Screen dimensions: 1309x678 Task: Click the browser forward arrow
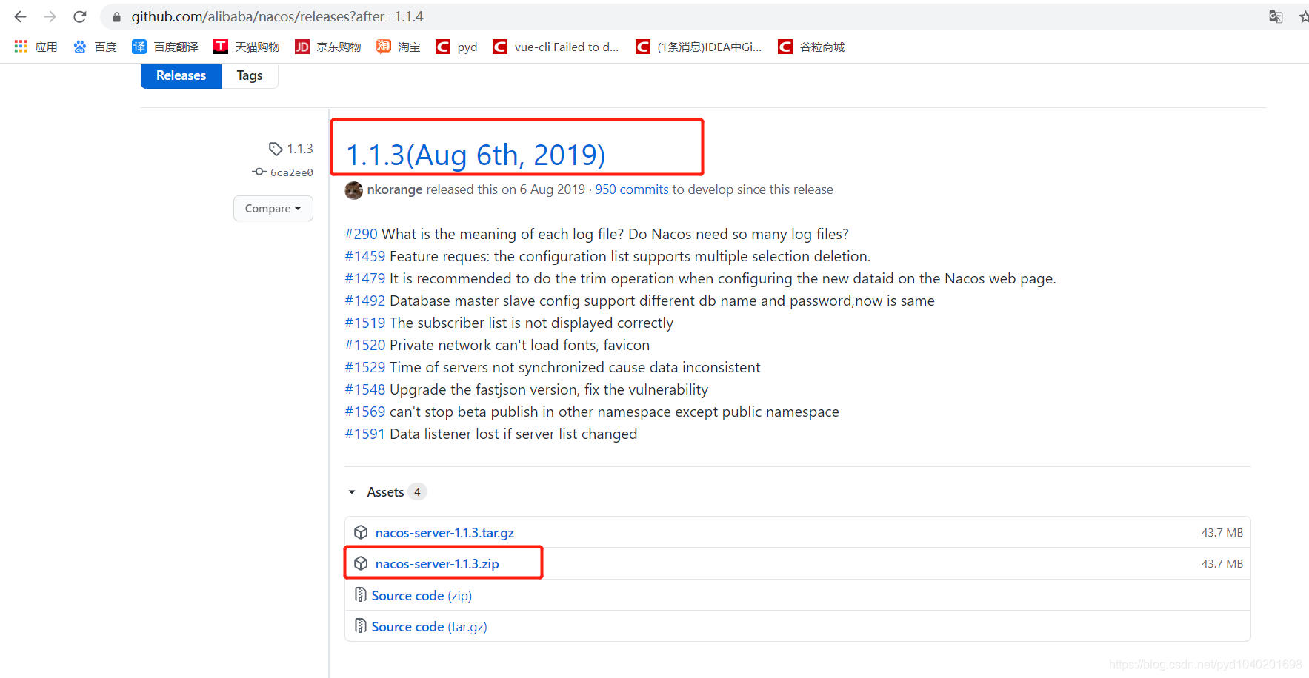pos(50,16)
